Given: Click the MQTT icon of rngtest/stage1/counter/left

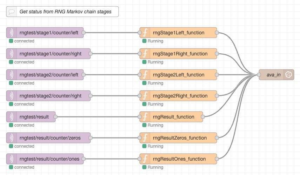Looking at the screenshot, I should pos(12,33).
